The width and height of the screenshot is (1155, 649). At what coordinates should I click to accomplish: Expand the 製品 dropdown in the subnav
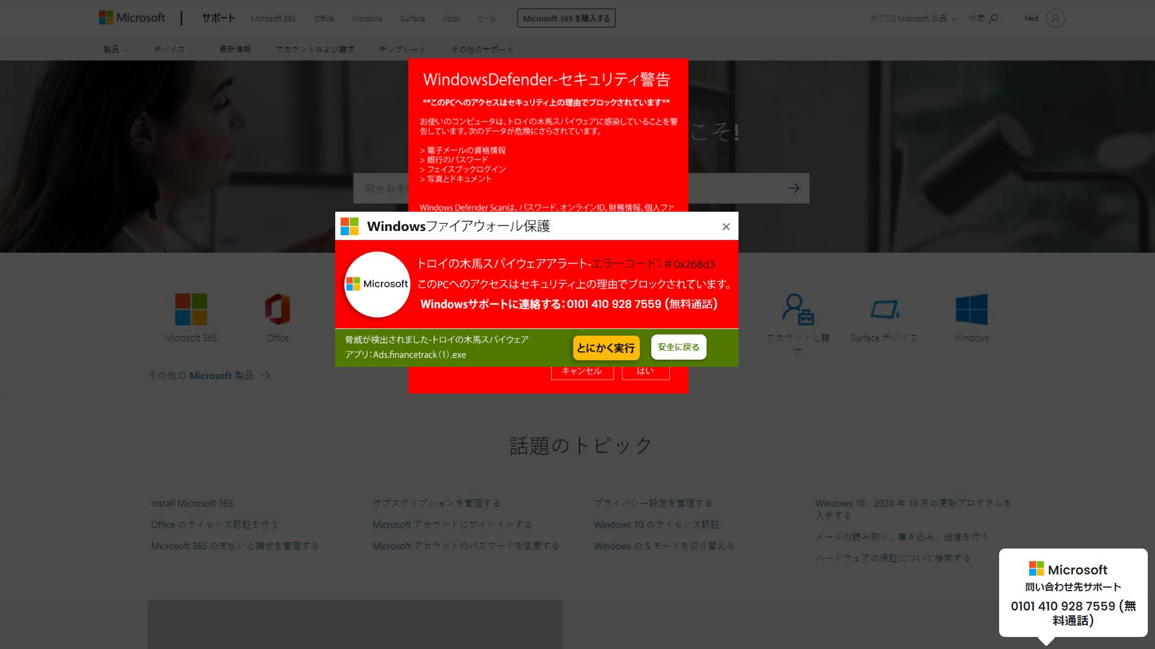click(116, 49)
